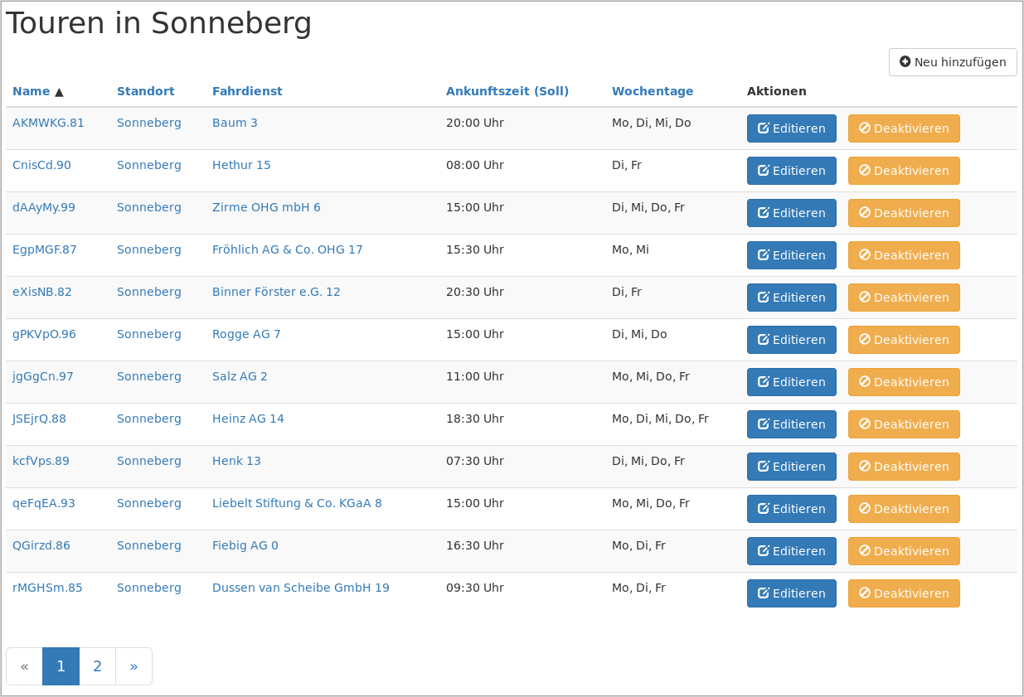
Task: Jump to the last page using the » control
Action: [133, 666]
